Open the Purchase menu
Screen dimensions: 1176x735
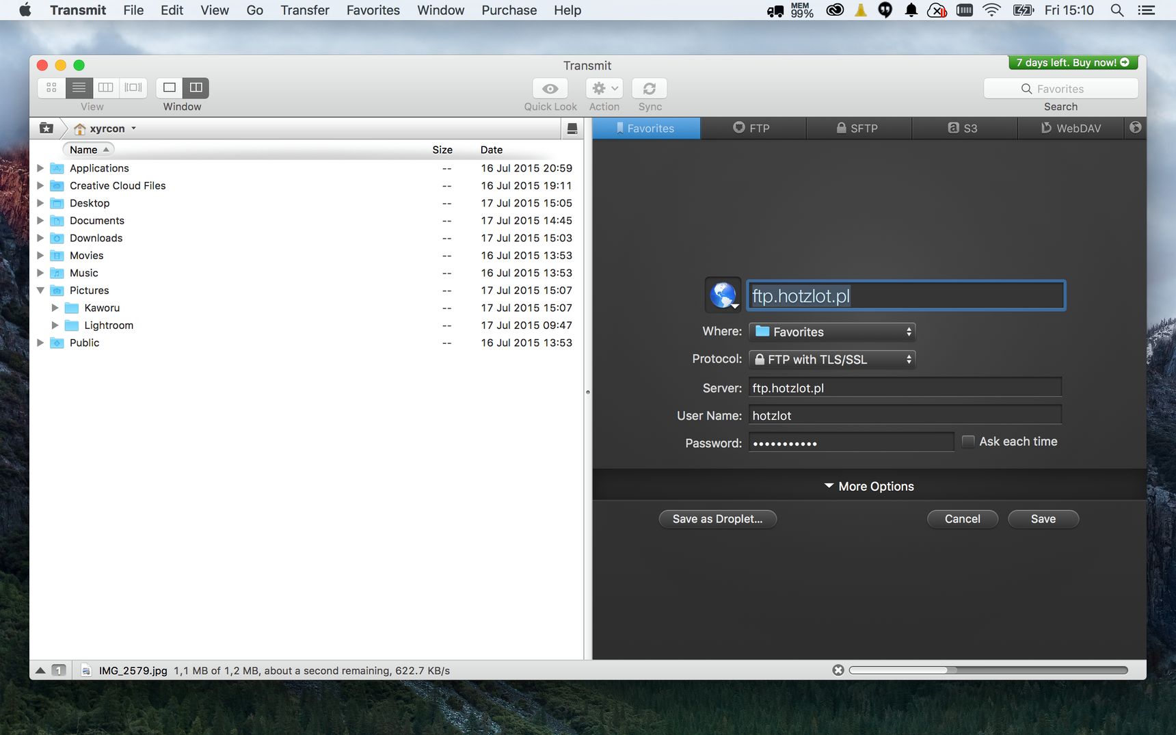click(509, 10)
